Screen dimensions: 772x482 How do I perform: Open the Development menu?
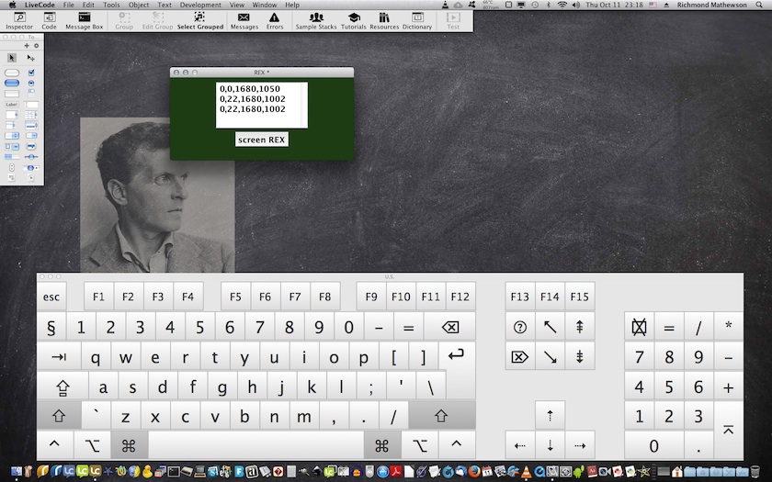coord(200,5)
